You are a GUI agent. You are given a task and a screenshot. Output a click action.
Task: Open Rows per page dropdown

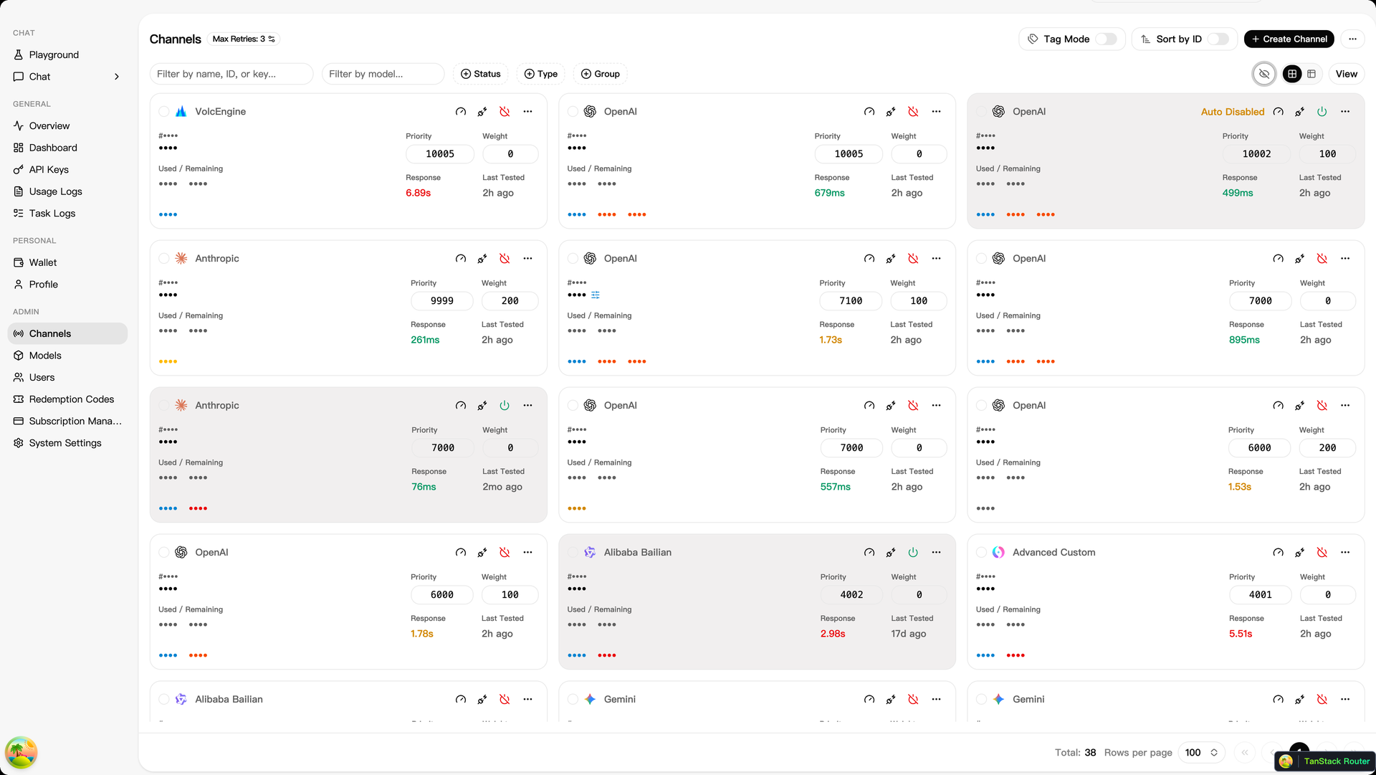coord(1201,753)
